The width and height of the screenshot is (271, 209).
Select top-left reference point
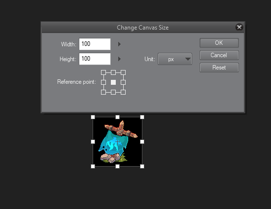click(103, 72)
